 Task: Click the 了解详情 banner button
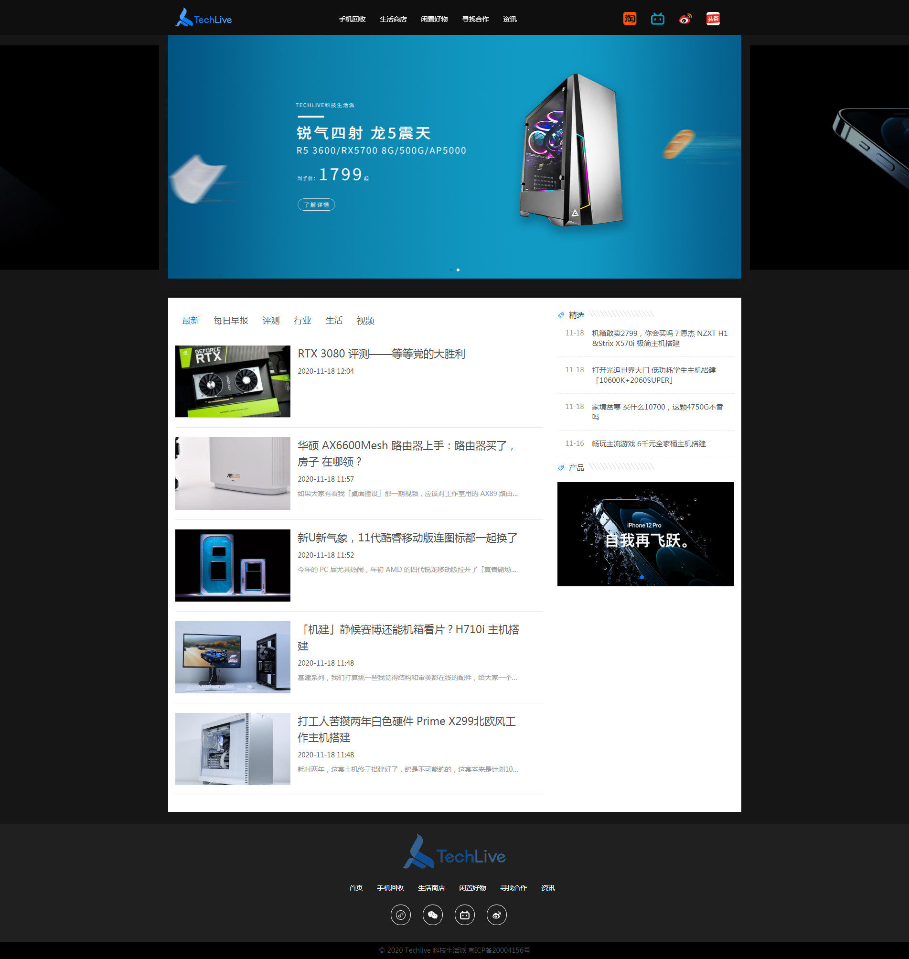point(316,205)
